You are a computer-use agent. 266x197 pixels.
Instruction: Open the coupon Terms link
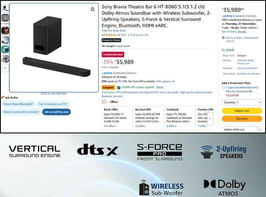pos(160,87)
